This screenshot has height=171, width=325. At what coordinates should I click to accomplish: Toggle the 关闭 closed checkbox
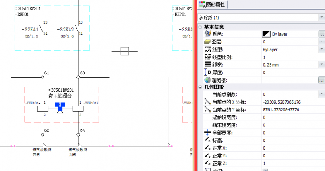point(265,170)
